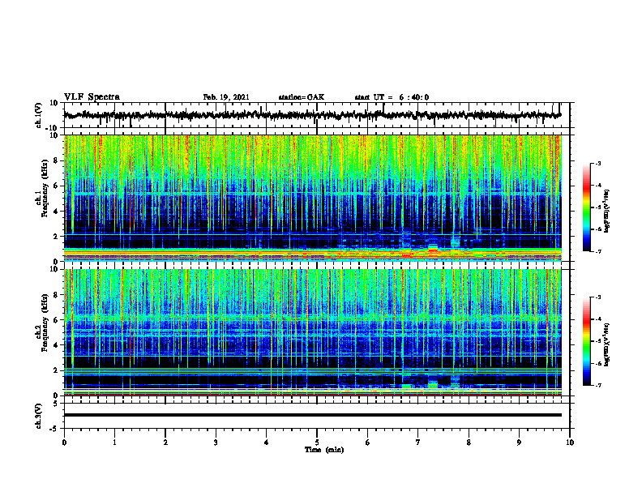Click the "Time (min)" axis label
This screenshot has height=496, width=642.
[x=324, y=450]
